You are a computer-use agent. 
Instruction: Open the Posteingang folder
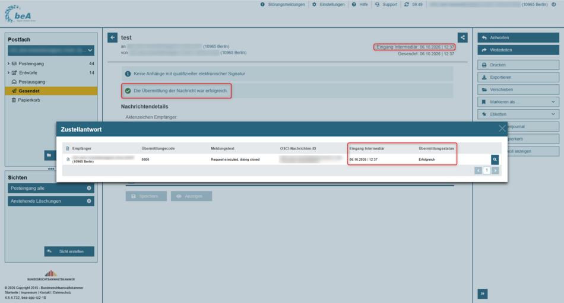tap(31, 63)
